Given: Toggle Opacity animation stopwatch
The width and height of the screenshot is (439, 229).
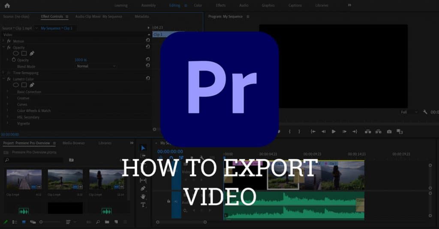Looking at the screenshot, I should pyautogui.click(x=14, y=59).
